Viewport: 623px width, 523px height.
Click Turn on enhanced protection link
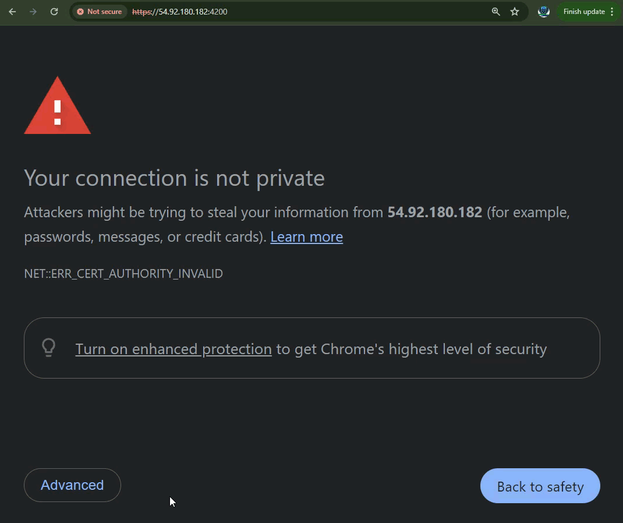pos(174,349)
